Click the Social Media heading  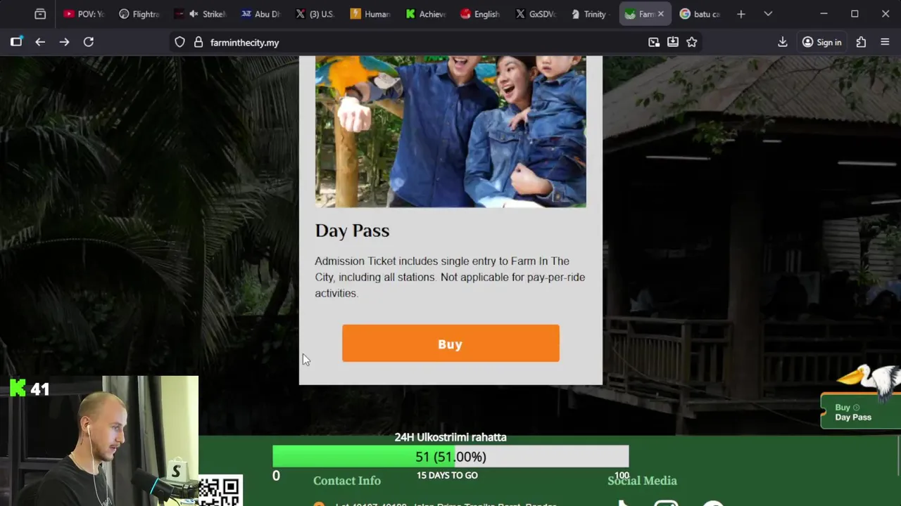(642, 481)
